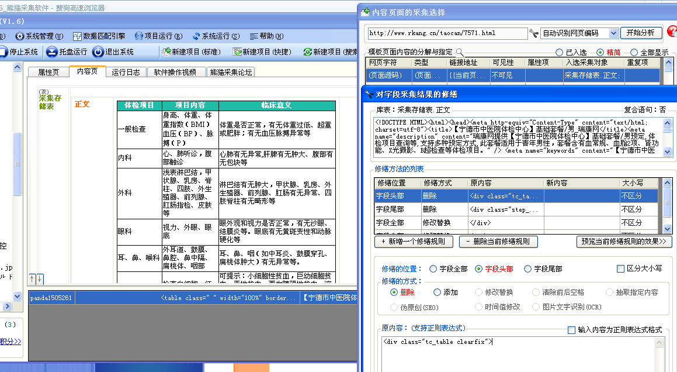Select the 精简 radio option
The image size is (677, 372).
pos(600,52)
